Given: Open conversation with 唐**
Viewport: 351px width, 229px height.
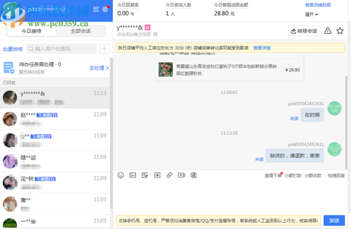Looking at the screenshot, I should tap(55, 204).
